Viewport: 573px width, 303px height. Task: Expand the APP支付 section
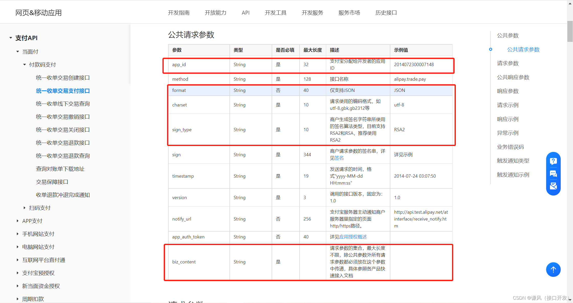[x=18, y=221]
